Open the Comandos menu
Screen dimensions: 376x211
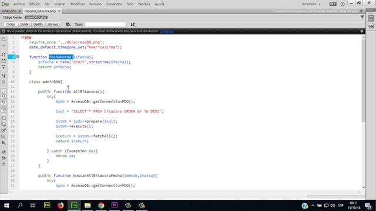coord(114,4)
